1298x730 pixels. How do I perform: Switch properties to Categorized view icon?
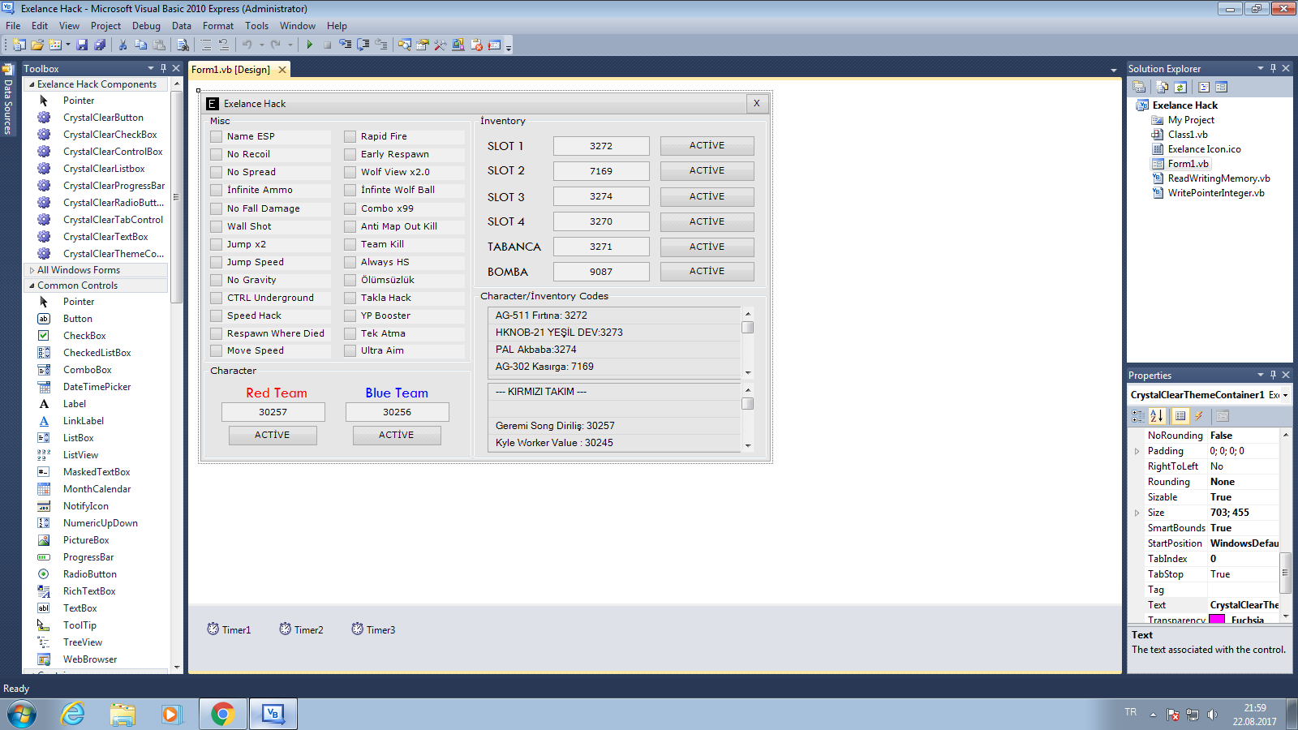pos(1138,416)
